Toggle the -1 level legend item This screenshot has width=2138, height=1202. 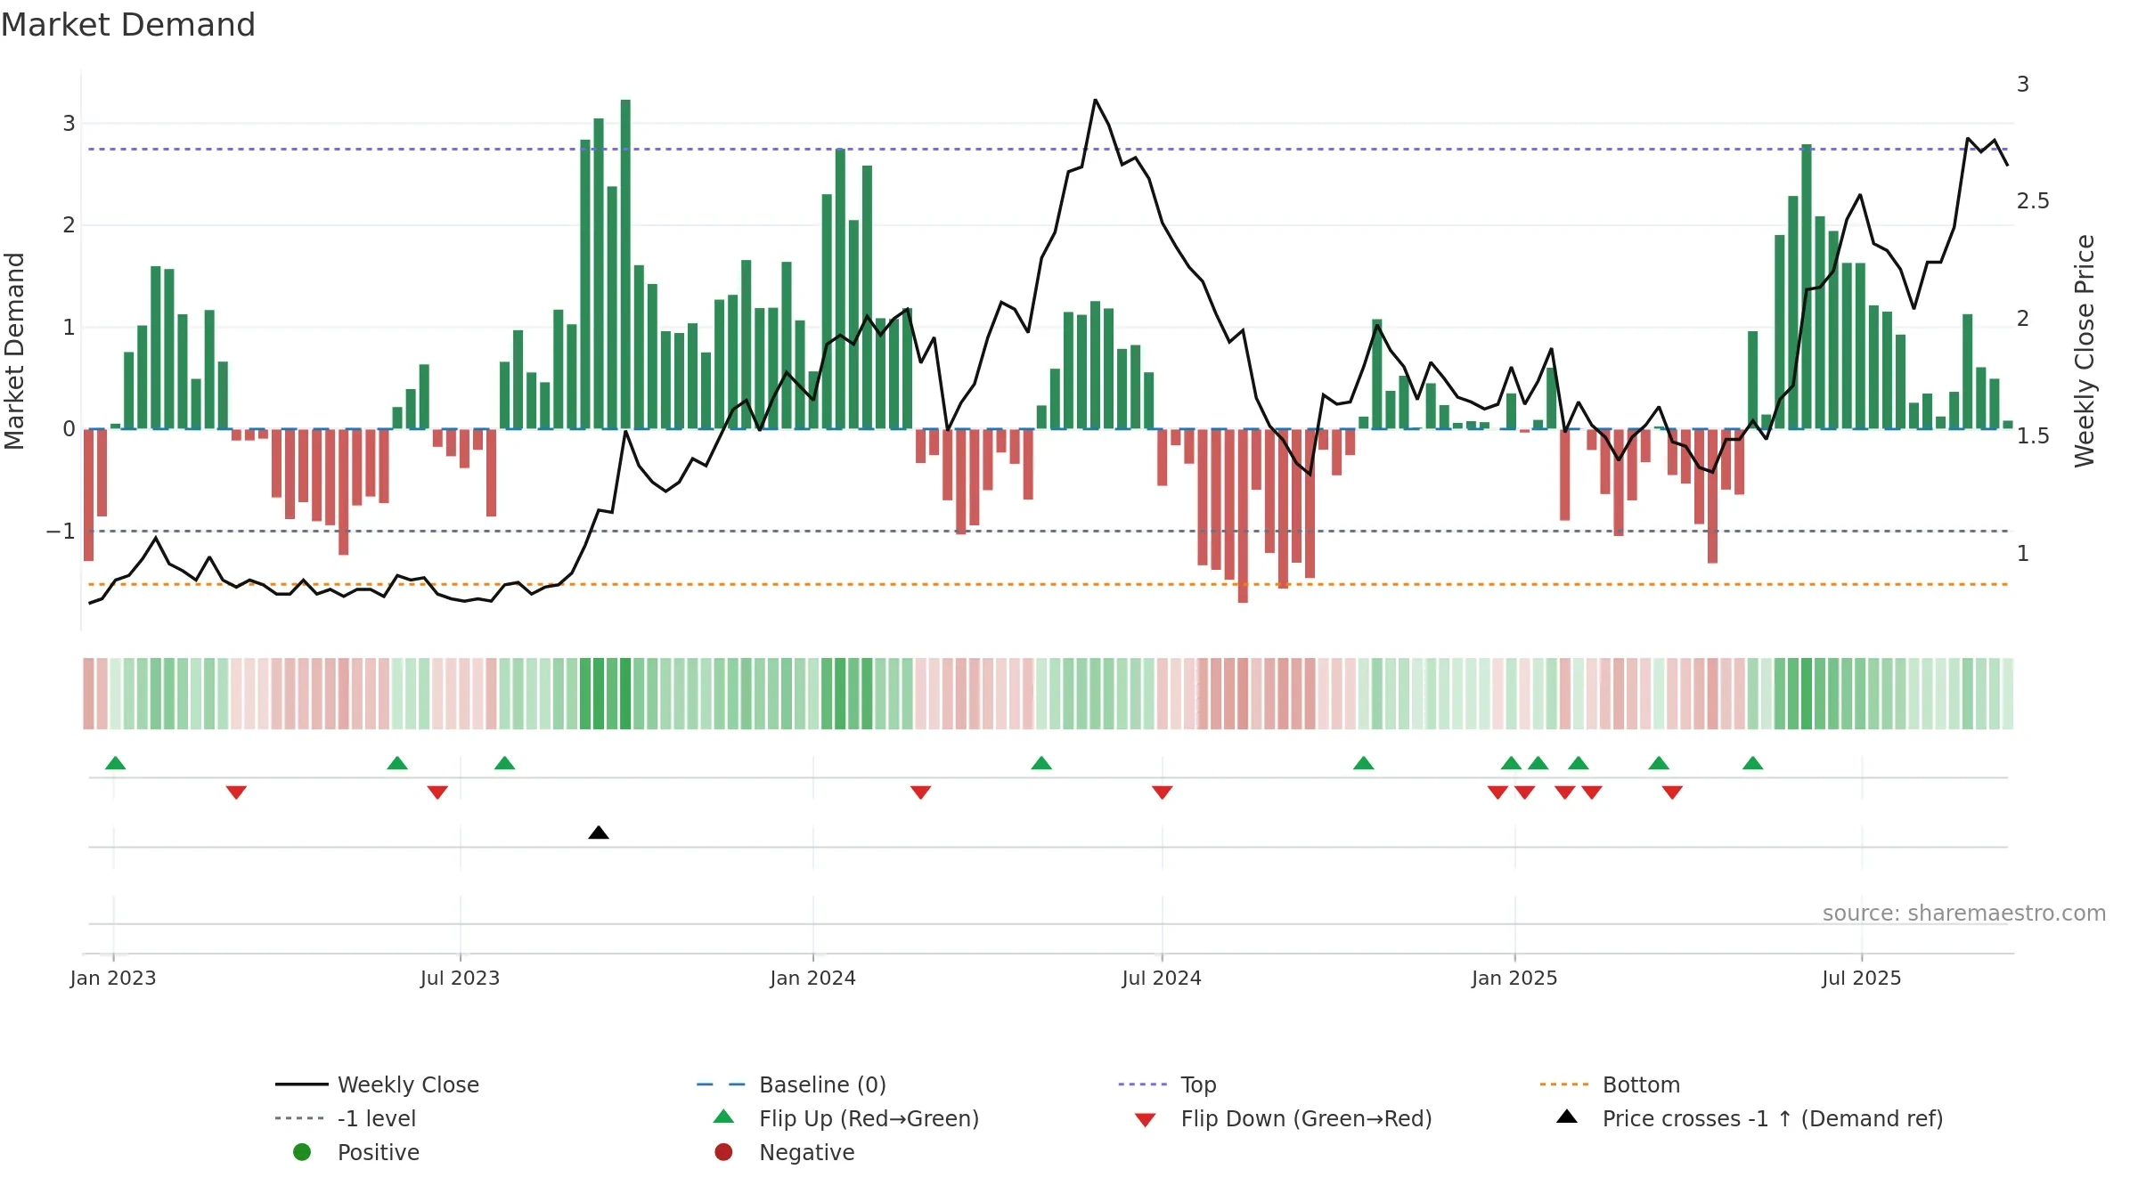tap(346, 1118)
